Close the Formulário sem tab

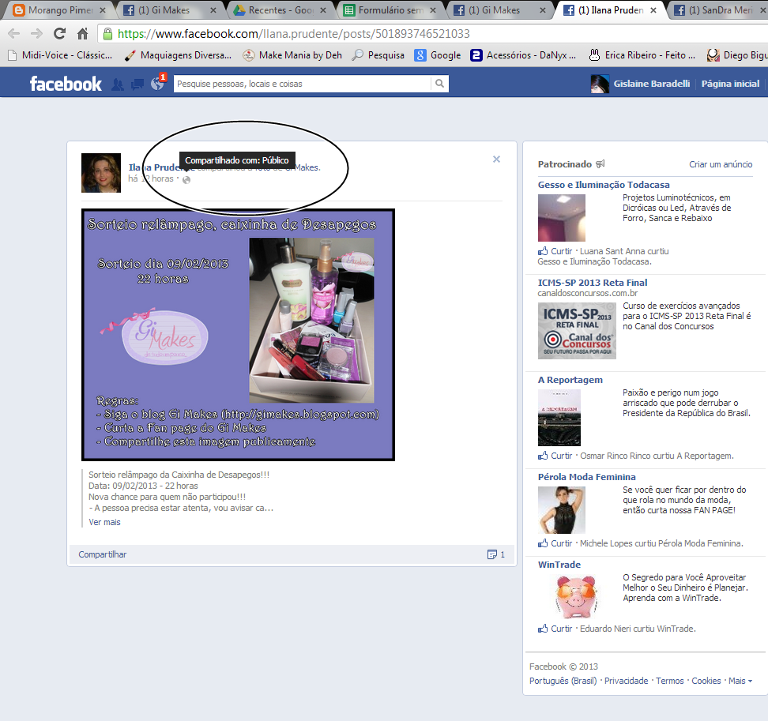pos(433,9)
